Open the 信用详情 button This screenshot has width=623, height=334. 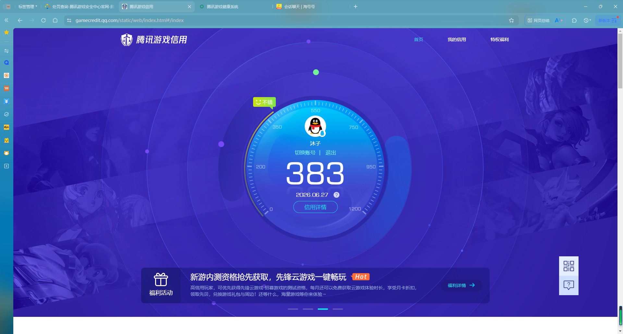tap(315, 207)
